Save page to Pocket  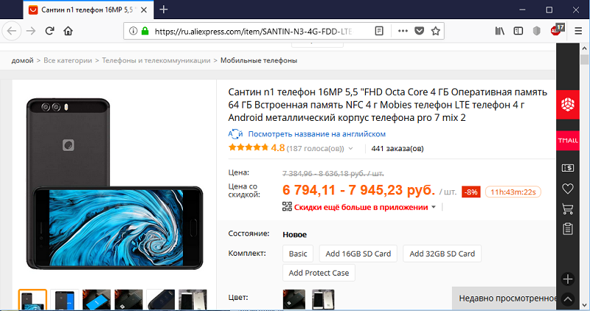[x=419, y=31]
